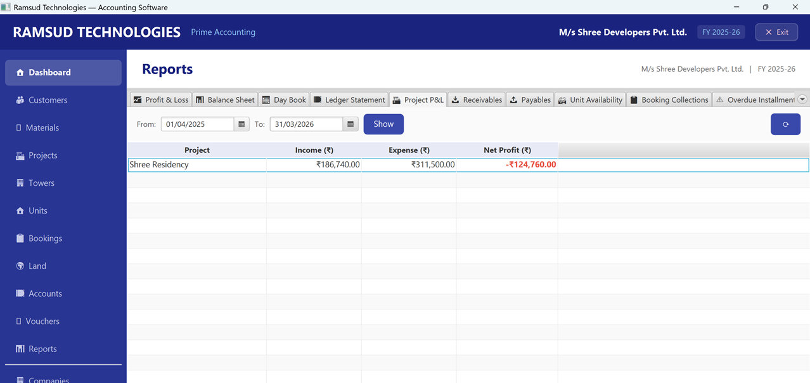Switch to the Overdue Installment tab
The image size is (810, 383).
click(x=754, y=100)
